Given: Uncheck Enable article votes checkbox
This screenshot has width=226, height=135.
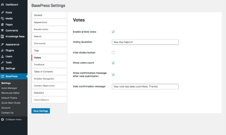Looking at the screenshot, I should 113,32.
